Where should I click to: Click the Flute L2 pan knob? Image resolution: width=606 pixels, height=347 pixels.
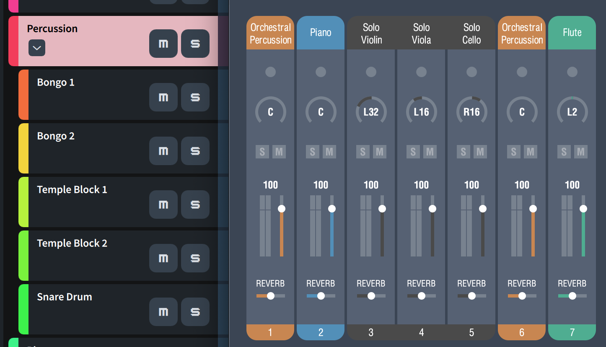pyautogui.click(x=572, y=112)
